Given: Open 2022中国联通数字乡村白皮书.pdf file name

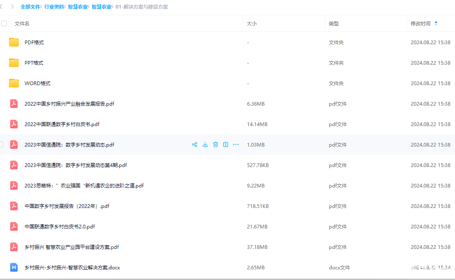Looking at the screenshot, I should pyautogui.click(x=62, y=124).
